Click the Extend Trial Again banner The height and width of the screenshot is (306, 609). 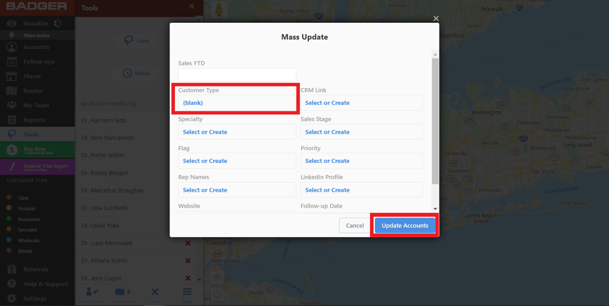pyautogui.click(x=37, y=167)
